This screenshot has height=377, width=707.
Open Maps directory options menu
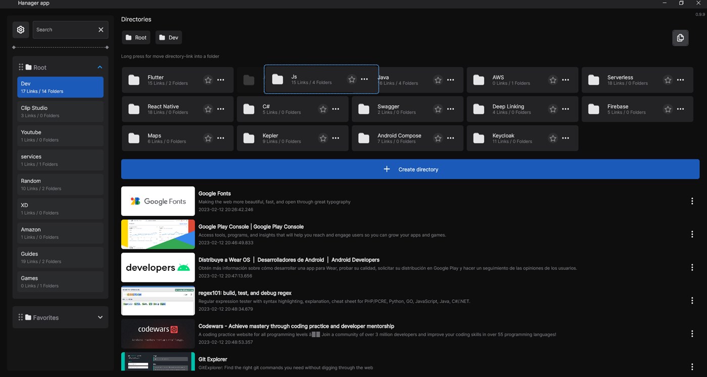click(221, 138)
